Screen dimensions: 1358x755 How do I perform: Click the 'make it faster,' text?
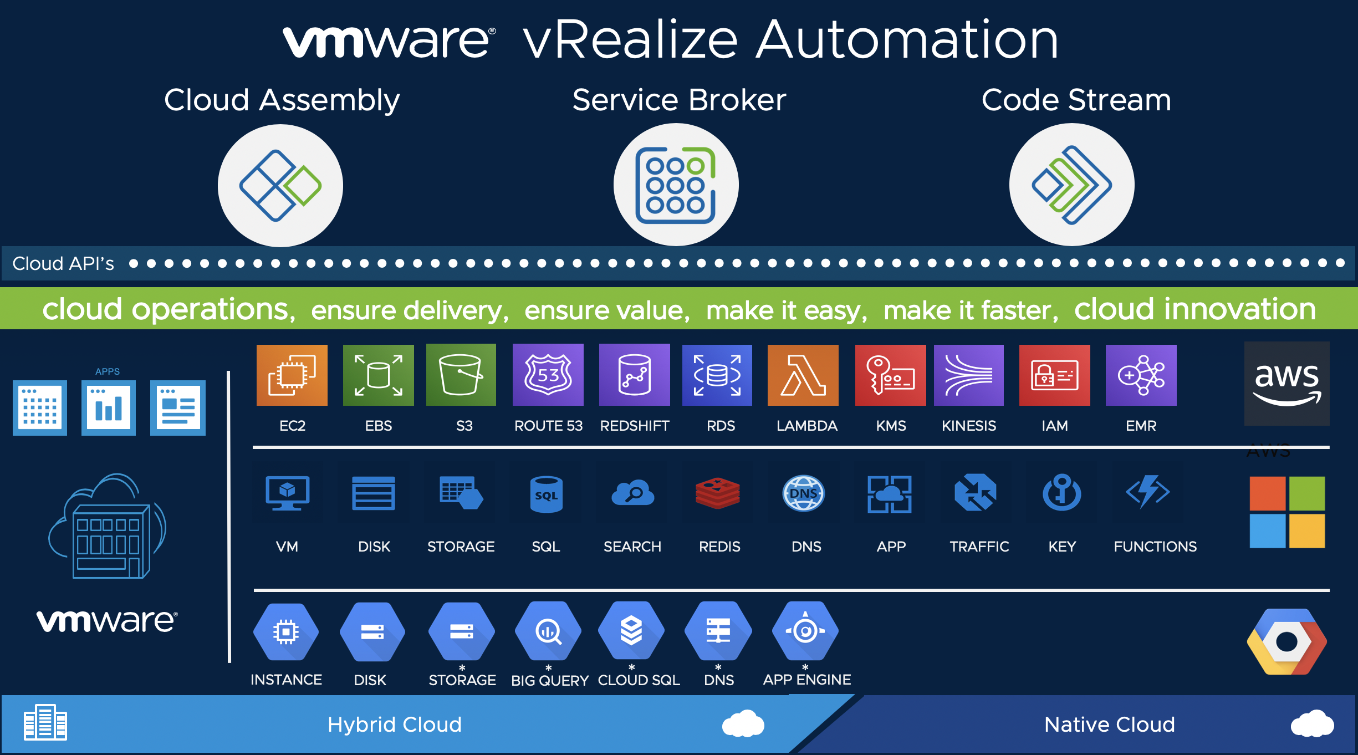971,310
